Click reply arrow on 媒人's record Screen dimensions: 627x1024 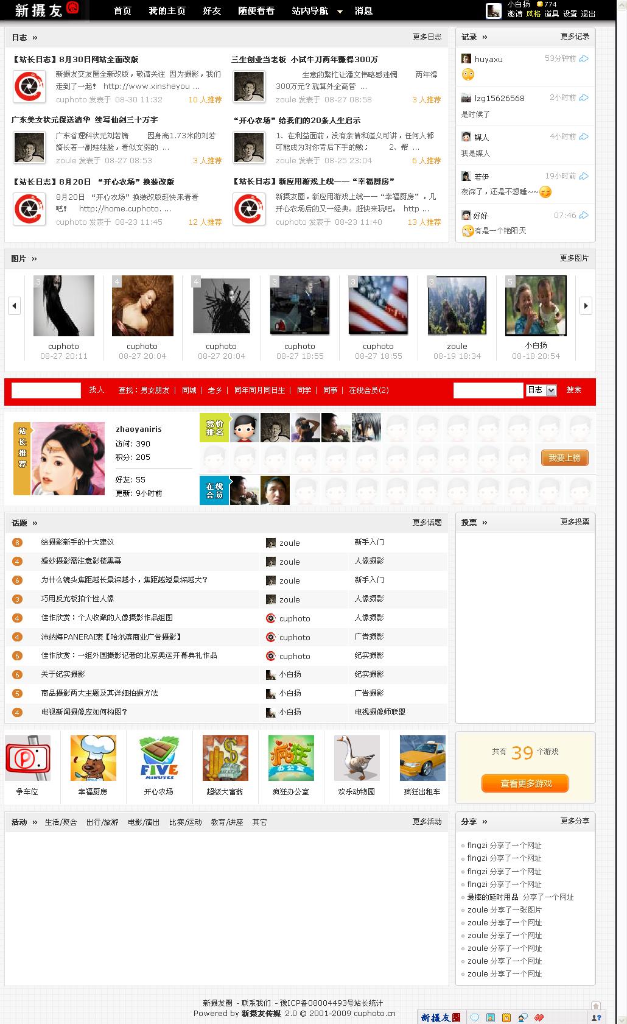[584, 136]
